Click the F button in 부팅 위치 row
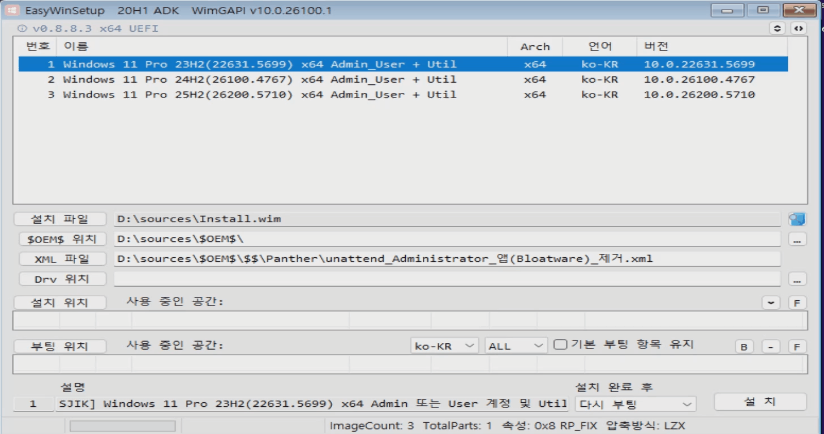This screenshot has width=824, height=434. tap(797, 346)
